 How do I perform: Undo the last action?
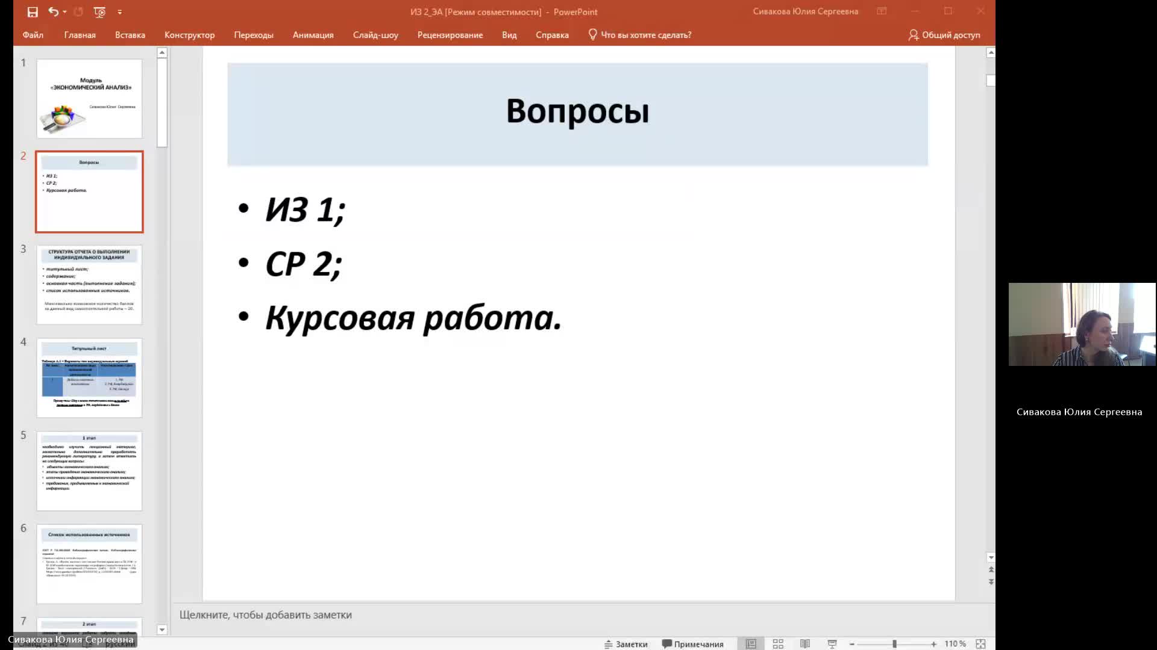click(x=53, y=11)
